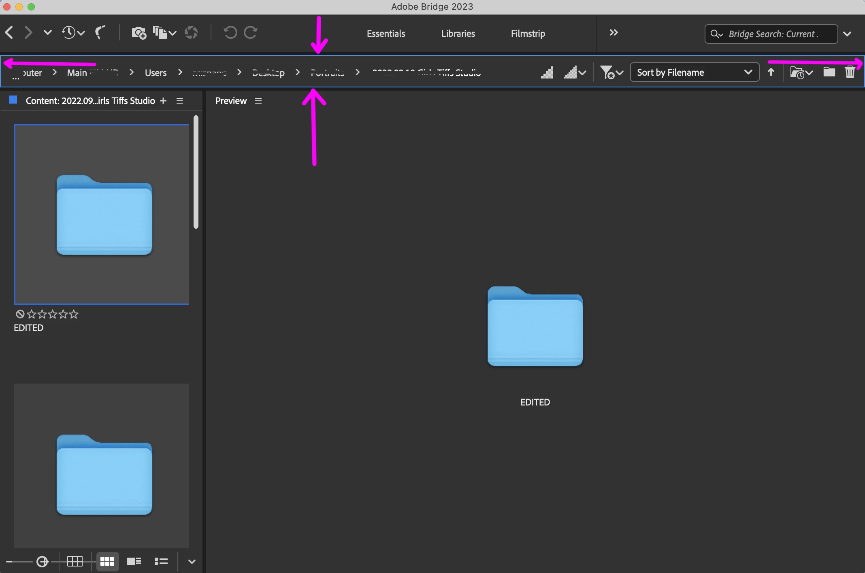Go to Users in the path bar
This screenshot has height=573, width=865.
point(156,73)
